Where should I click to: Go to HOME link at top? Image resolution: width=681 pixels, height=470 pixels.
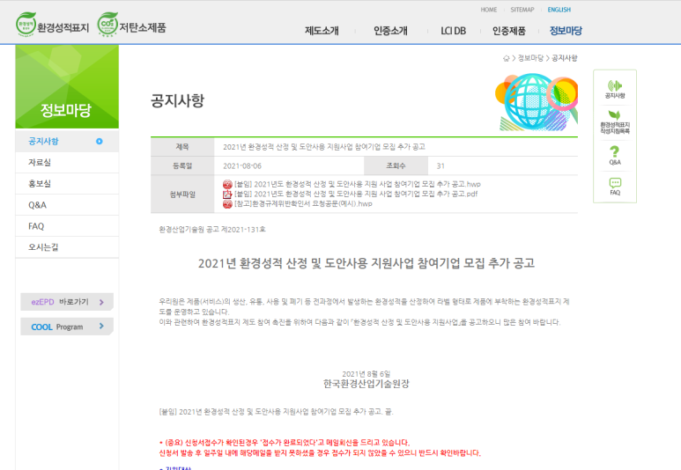(x=489, y=10)
